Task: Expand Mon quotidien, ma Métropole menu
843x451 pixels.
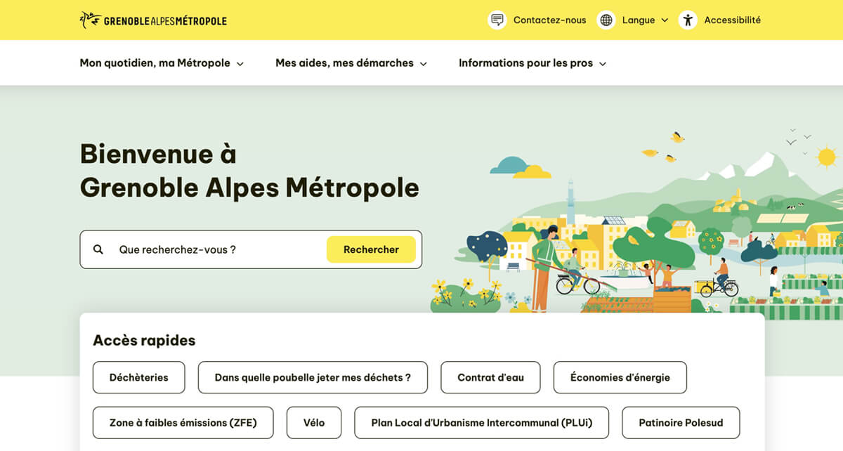Action: 162,63
